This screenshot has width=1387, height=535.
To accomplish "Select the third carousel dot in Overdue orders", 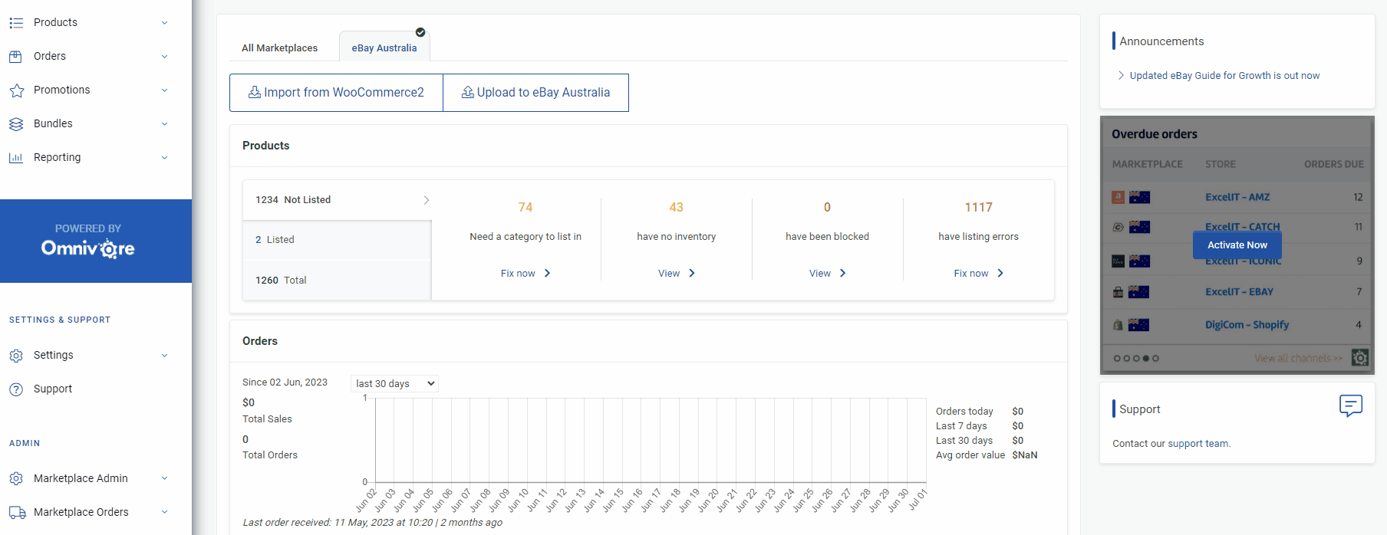I will 1136,358.
